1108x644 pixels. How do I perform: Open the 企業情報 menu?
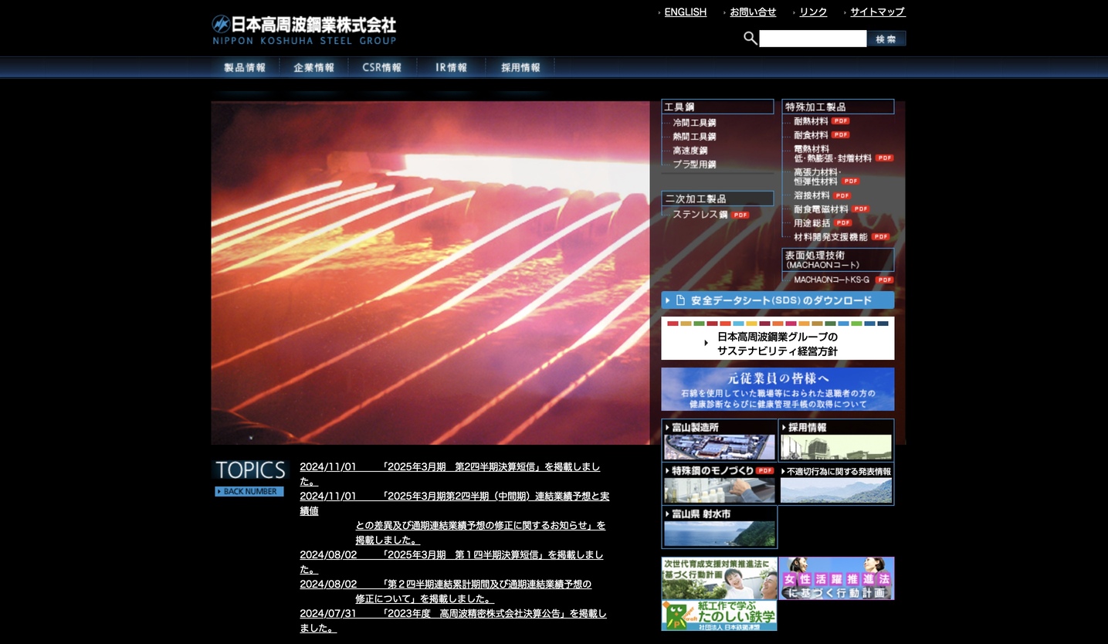click(x=313, y=68)
